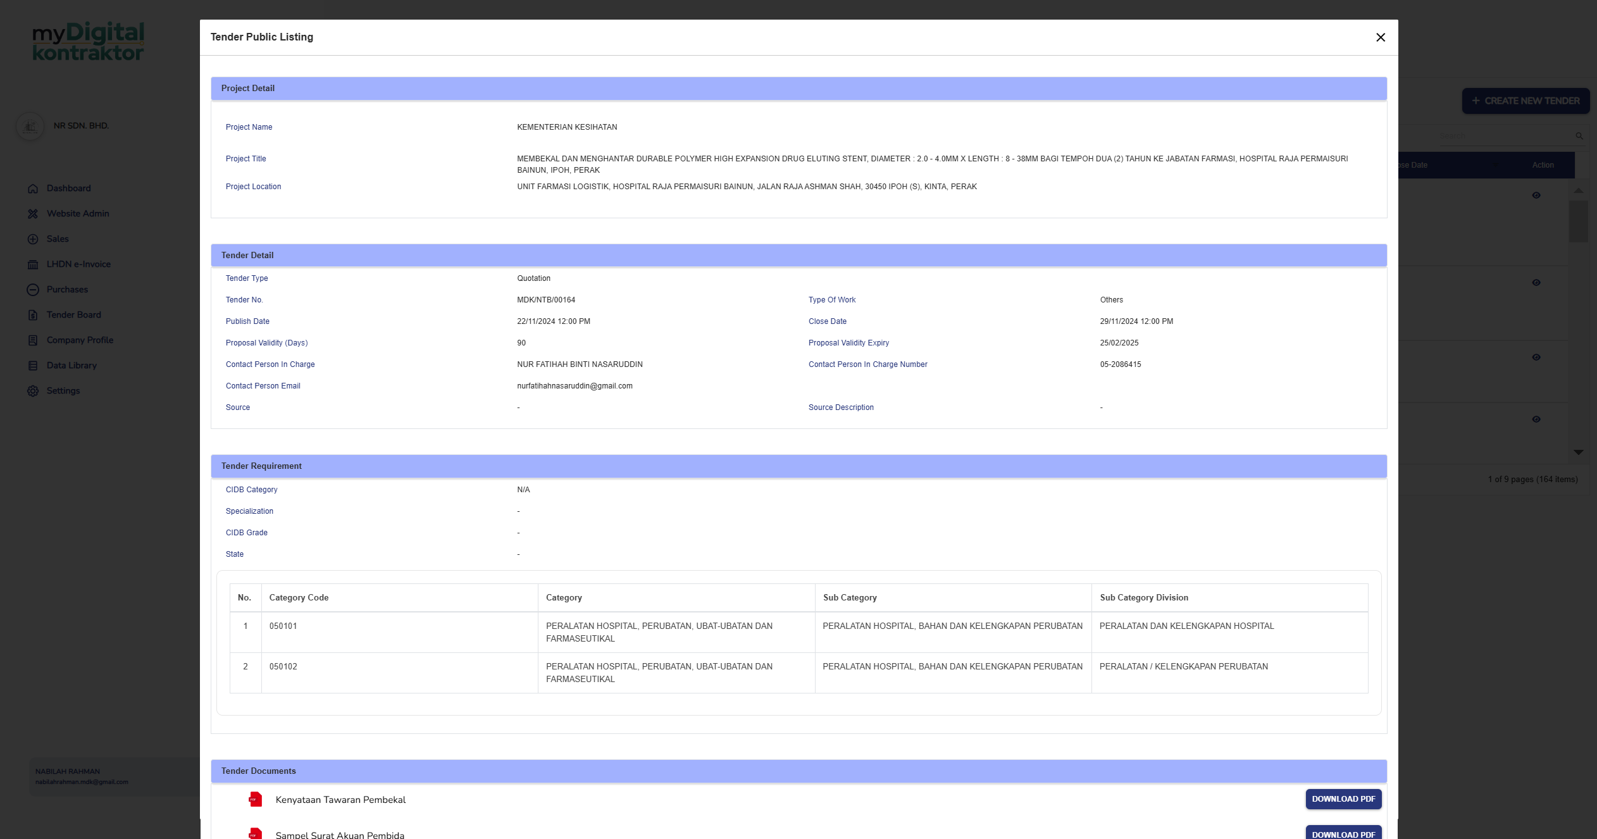The width and height of the screenshot is (1597, 839).
Task: Click PERALATAN DAN KELENGKAPAN HOSPITAL cell
Action: coord(1229,632)
